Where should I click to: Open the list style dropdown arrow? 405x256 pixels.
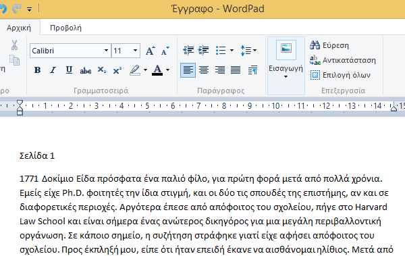click(x=232, y=51)
